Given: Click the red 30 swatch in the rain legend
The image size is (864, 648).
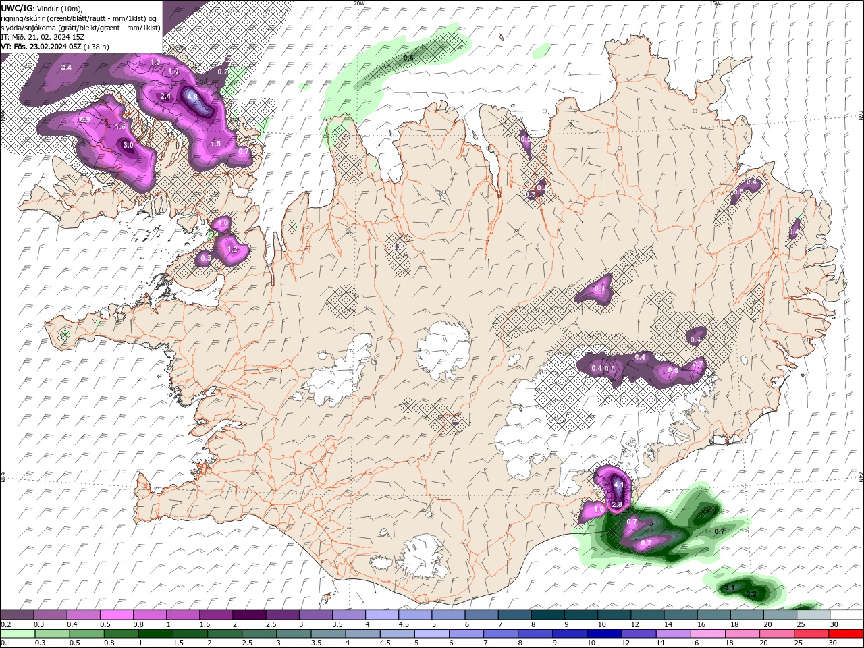Looking at the screenshot, I should coord(846,633).
